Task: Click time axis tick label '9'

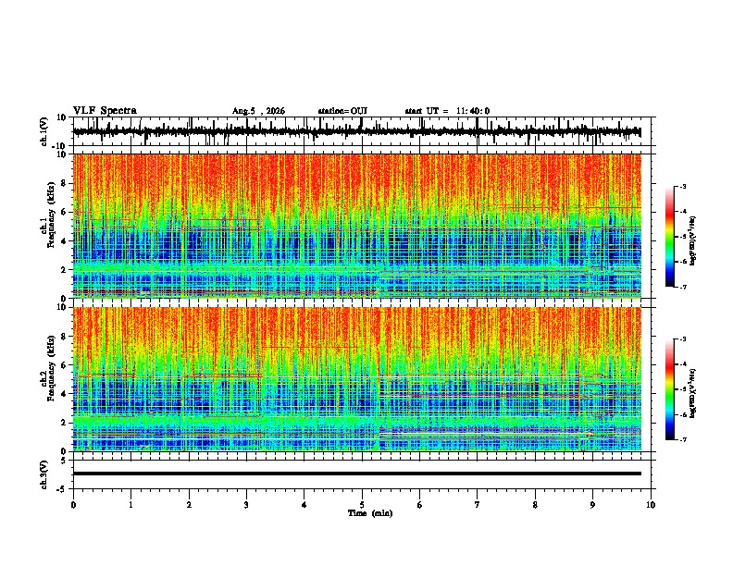Action: [x=592, y=505]
